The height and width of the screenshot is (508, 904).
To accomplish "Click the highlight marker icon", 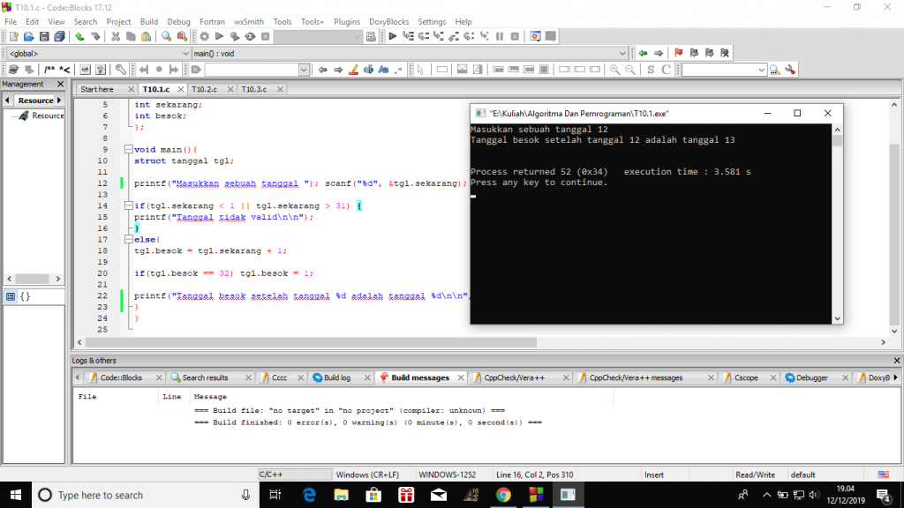I will click(353, 70).
